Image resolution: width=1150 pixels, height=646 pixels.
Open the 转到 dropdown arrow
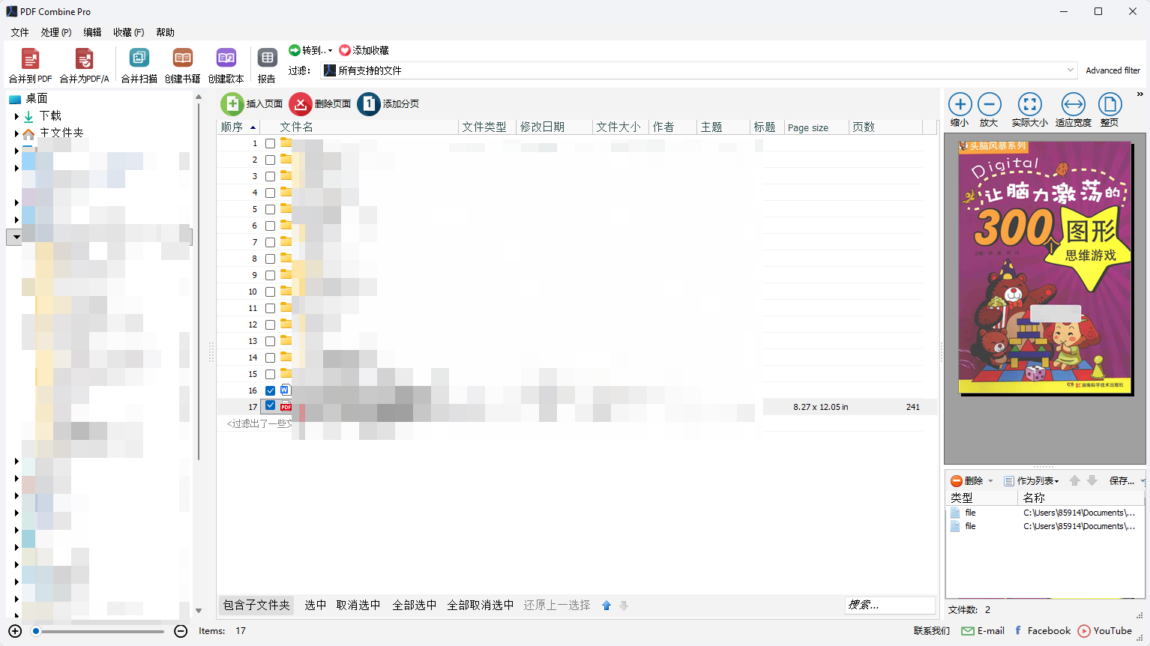(x=330, y=50)
